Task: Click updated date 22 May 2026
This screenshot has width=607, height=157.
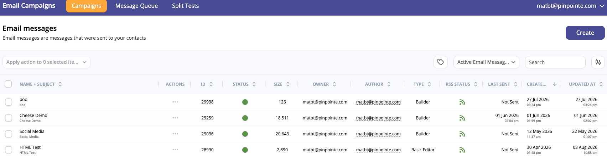Action: (585, 131)
